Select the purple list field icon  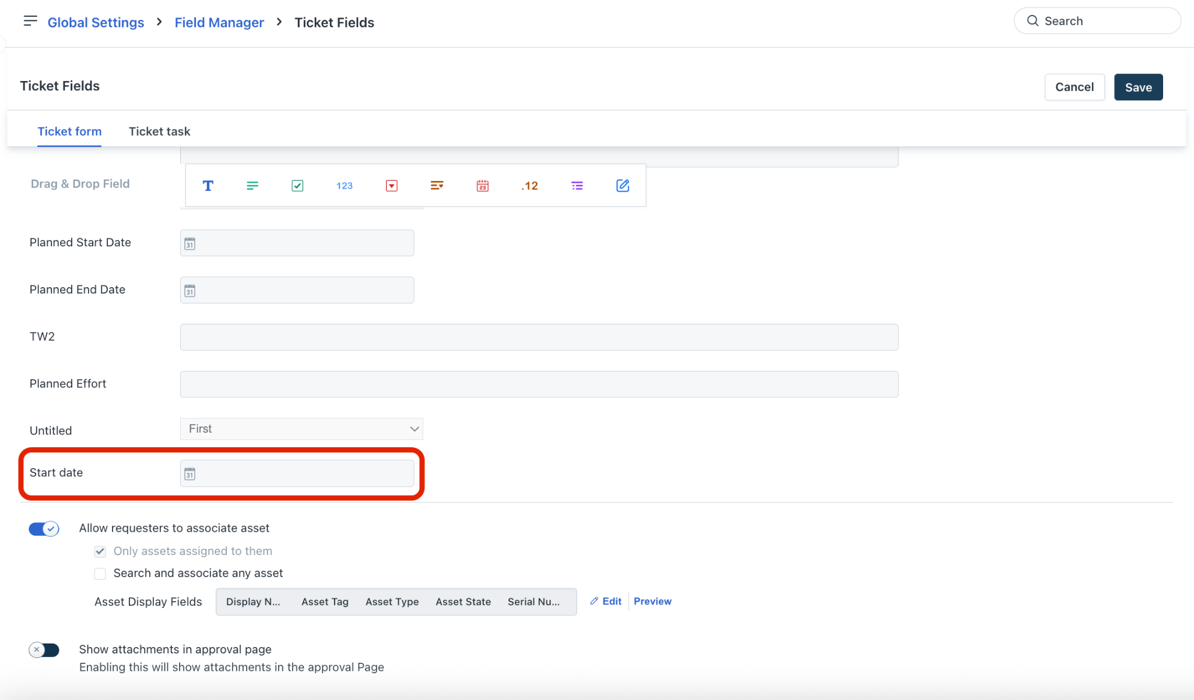coord(577,186)
